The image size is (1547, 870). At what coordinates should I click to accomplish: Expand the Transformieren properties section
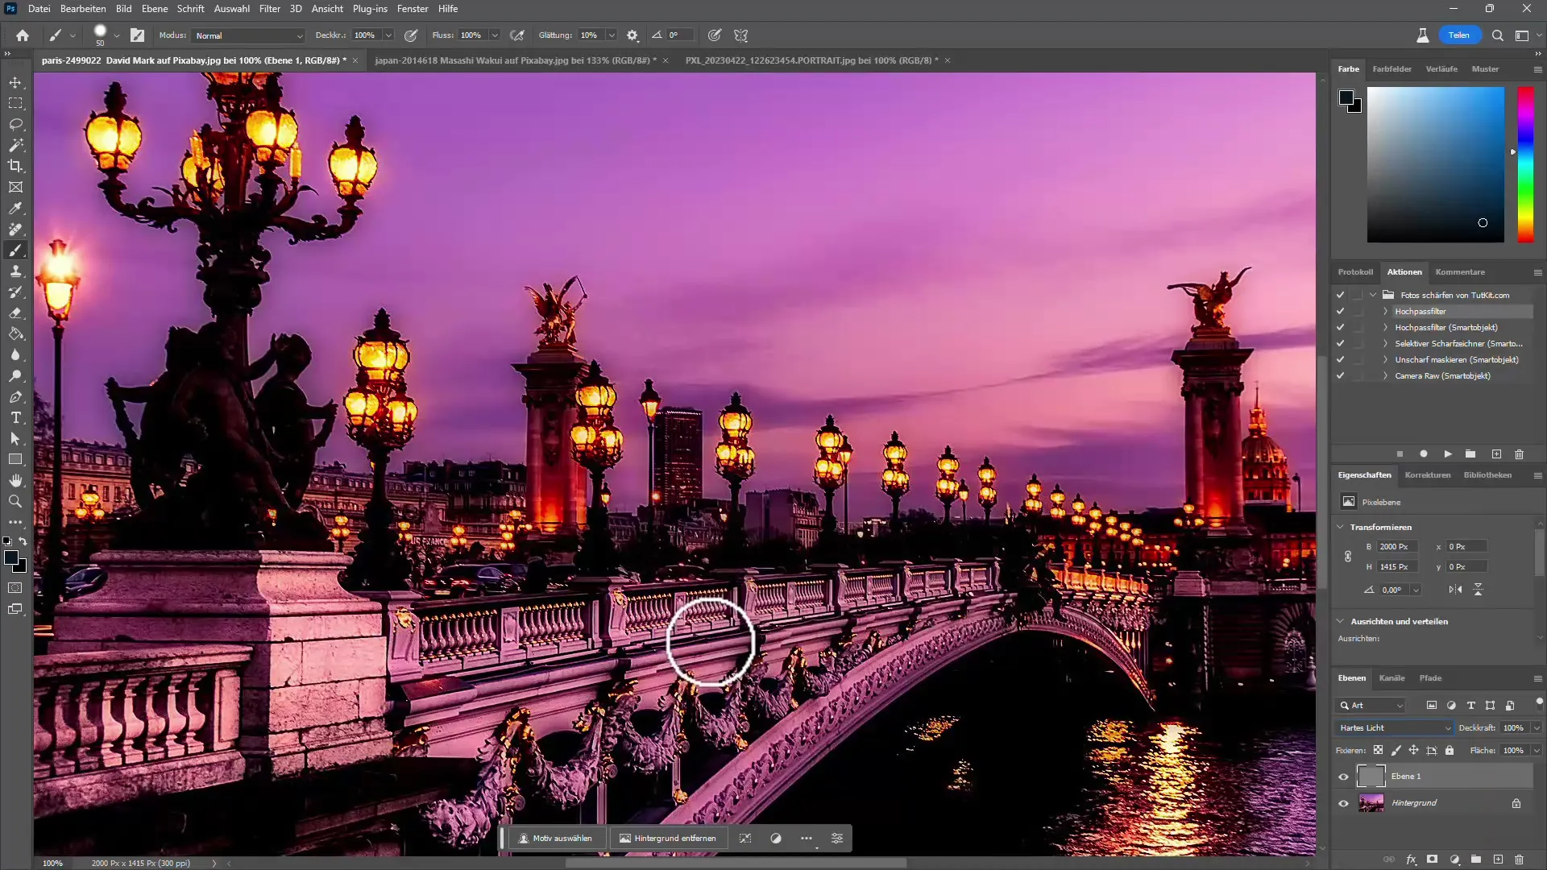coord(1341,527)
